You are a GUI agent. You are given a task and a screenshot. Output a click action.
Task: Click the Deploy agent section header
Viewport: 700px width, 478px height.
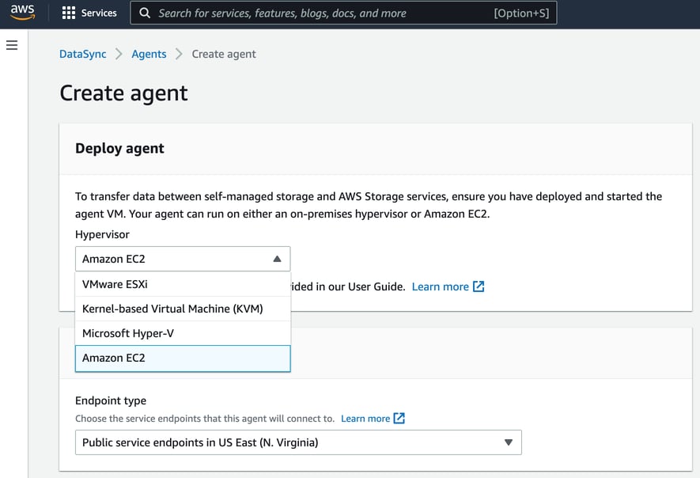[x=119, y=148]
